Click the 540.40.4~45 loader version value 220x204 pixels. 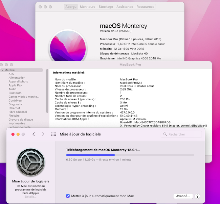point(129,116)
